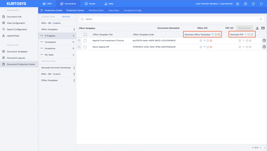Open options menu for previous Office Templates run
The height and width of the screenshot is (151, 267).
tap(74, 80)
